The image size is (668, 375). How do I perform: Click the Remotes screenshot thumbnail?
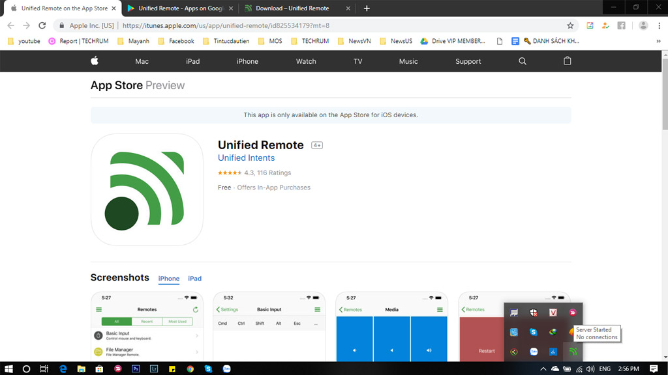click(x=147, y=327)
